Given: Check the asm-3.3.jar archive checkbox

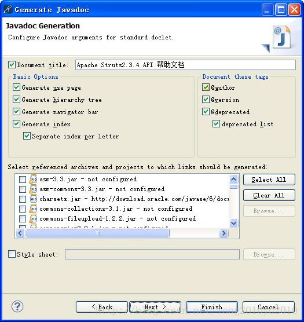Looking at the screenshot, I should (23, 180).
